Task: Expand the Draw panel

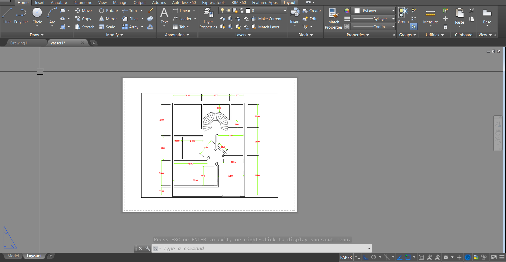Action: coord(36,35)
